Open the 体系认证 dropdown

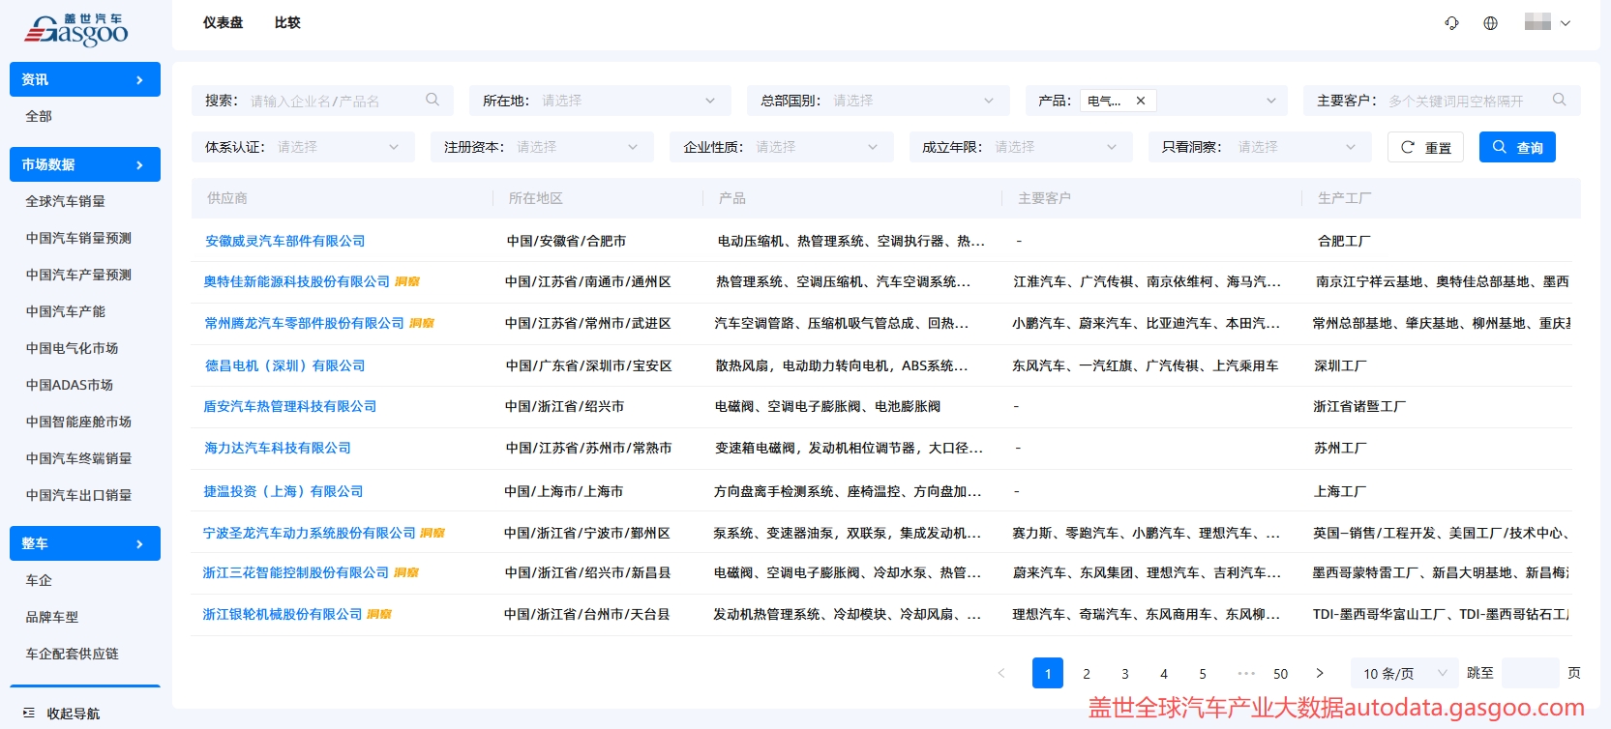(x=303, y=147)
